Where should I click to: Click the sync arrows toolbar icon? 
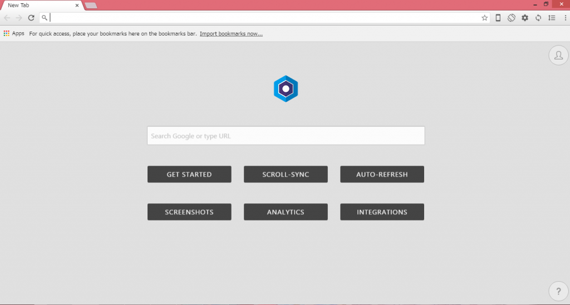538,18
